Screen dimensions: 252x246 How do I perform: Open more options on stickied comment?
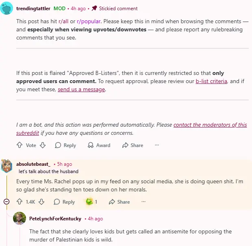(x=157, y=145)
